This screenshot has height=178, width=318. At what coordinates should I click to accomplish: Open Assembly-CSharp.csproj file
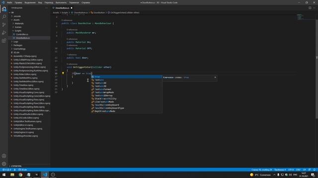click(25, 56)
